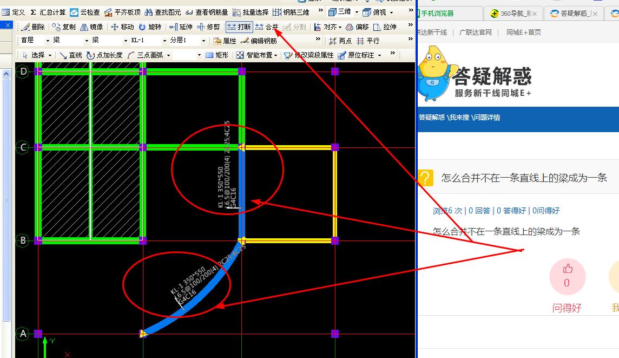619x358 pixels.
Task: Open the 广联达官网 link
Action: (x=475, y=32)
